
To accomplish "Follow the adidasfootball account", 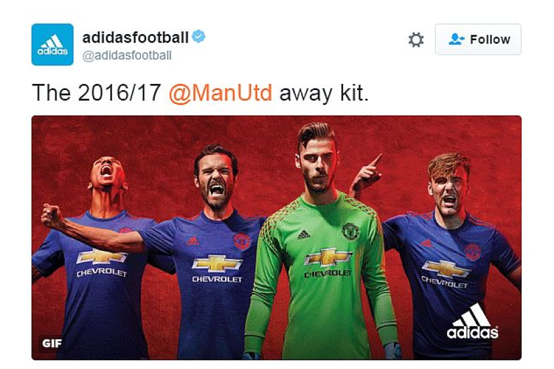I will tap(478, 39).
